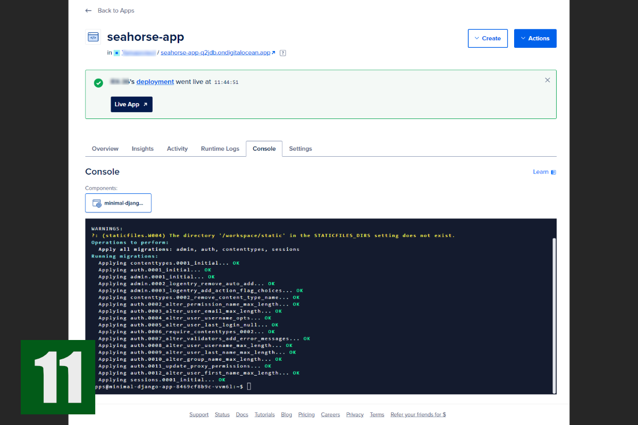638x425 pixels.
Task: Click the docs icon next to Learn
Action: (553, 172)
